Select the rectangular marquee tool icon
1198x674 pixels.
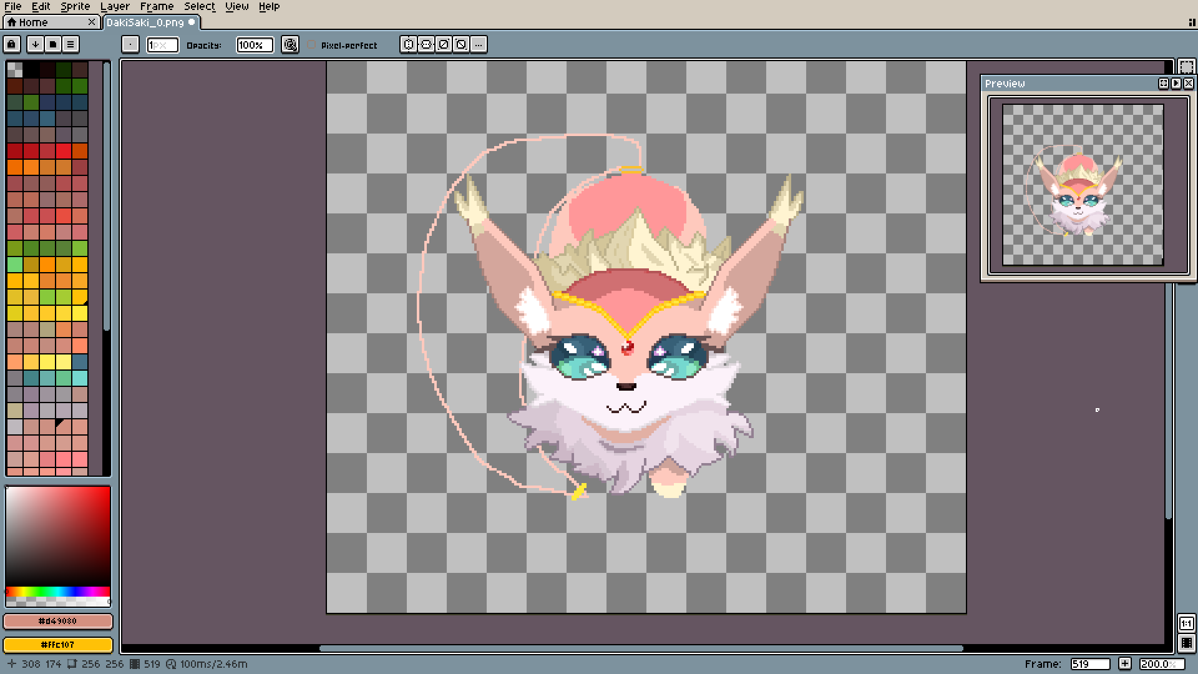click(x=1186, y=67)
